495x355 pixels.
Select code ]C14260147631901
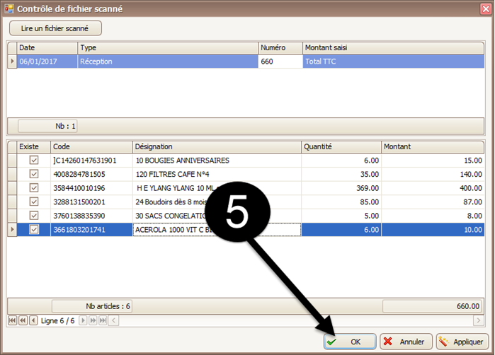91,160
